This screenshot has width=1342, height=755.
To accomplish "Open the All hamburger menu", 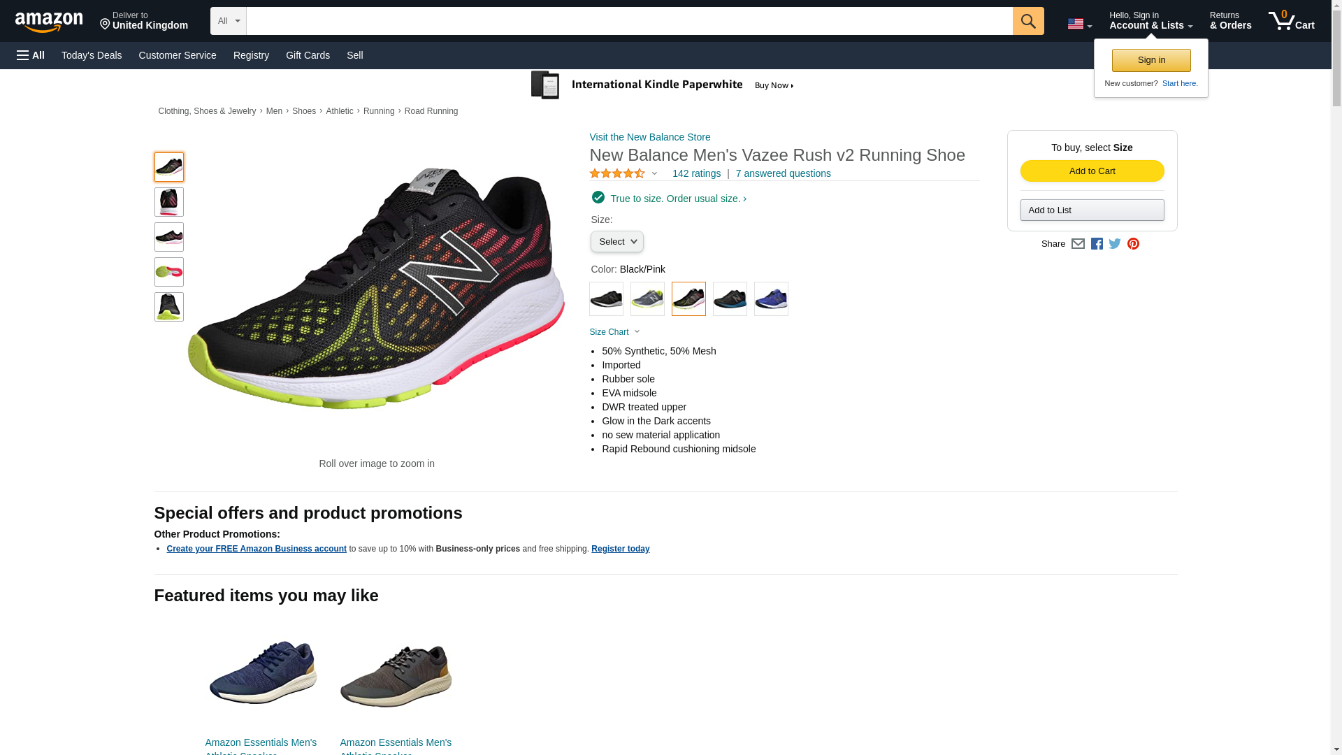I will point(31,55).
